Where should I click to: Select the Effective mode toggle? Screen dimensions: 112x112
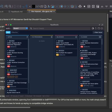(x=15, y=32)
